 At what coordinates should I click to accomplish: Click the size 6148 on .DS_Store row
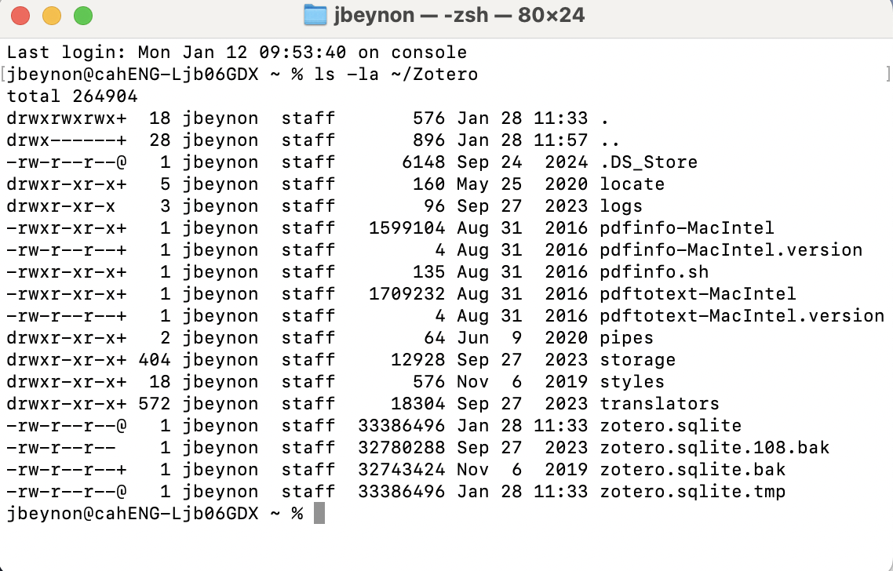424,162
